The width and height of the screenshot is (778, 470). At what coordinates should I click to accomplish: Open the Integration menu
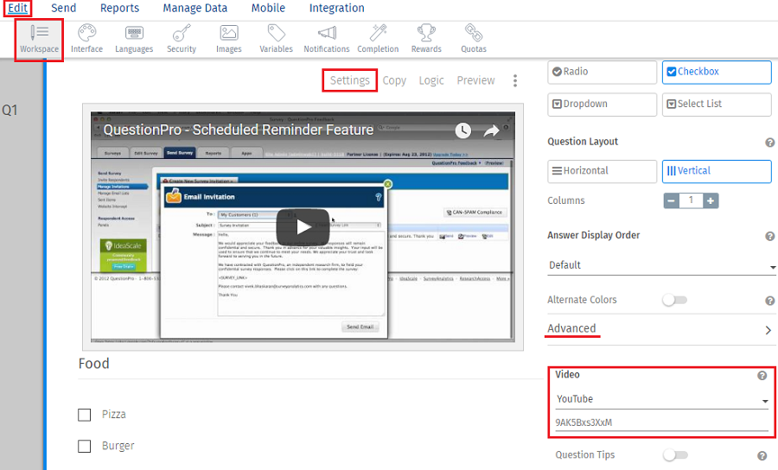coord(336,8)
